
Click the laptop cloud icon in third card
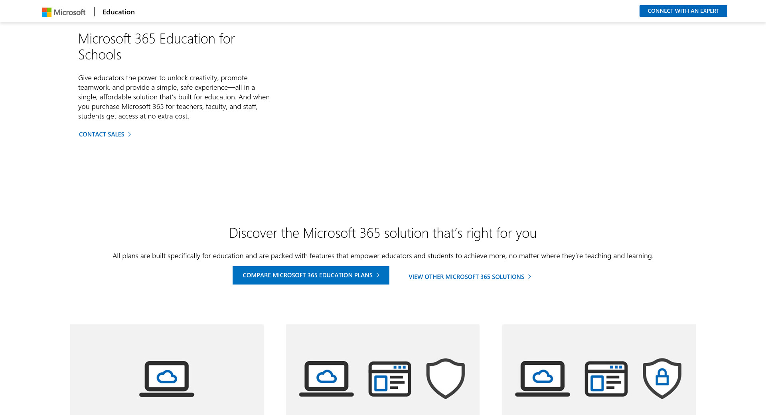click(x=543, y=378)
